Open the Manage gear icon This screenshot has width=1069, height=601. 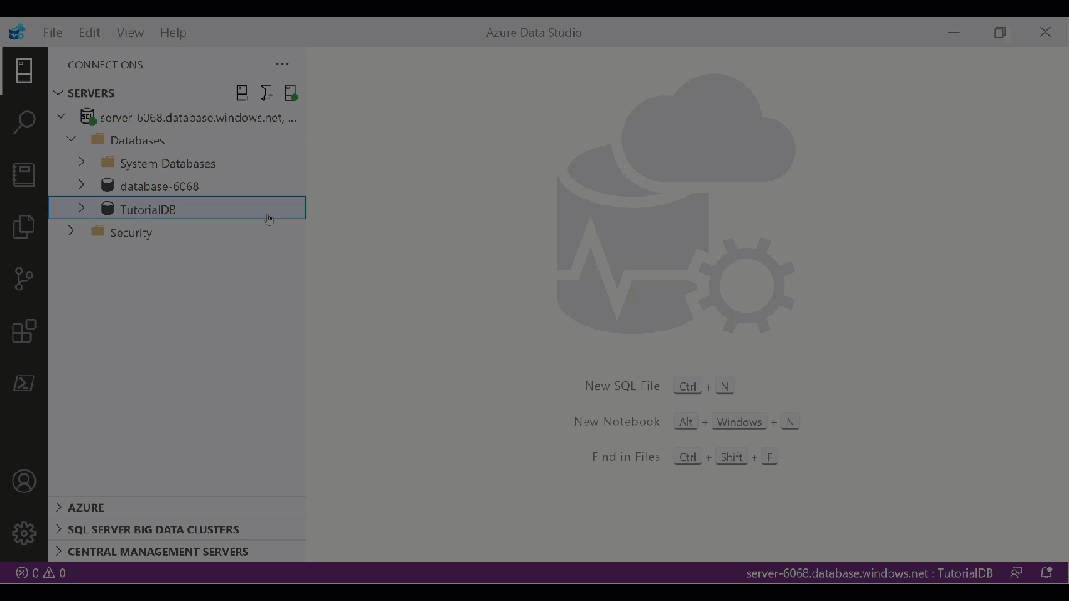[x=24, y=533]
